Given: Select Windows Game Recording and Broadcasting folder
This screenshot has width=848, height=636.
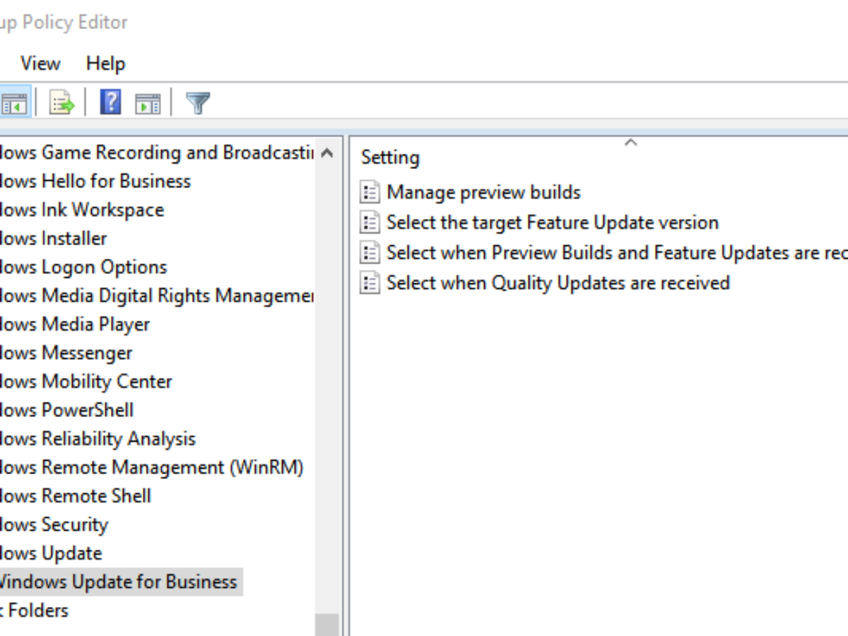Looking at the screenshot, I should pos(156,153).
